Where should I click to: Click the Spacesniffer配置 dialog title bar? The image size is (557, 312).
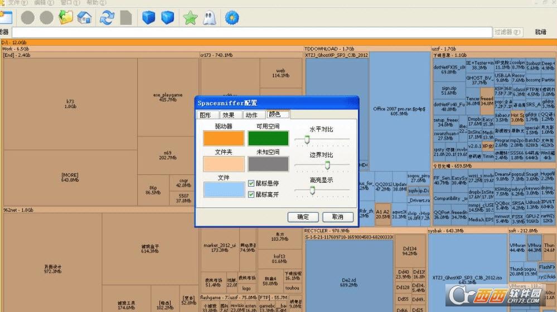pyautogui.click(x=277, y=103)
